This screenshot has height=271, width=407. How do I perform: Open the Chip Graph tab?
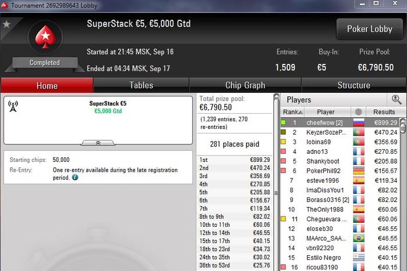245,85
